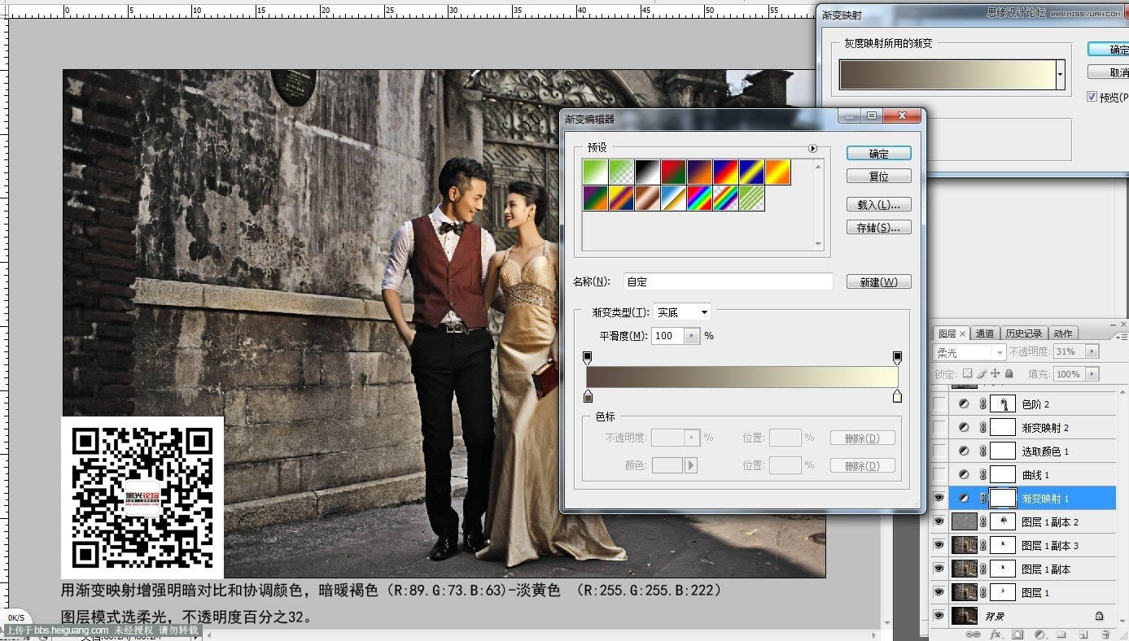This screenshot has height=641, width=1129.
Task: Click the mask link icon on 图层 1 副本 2
Action: [983, 521]
